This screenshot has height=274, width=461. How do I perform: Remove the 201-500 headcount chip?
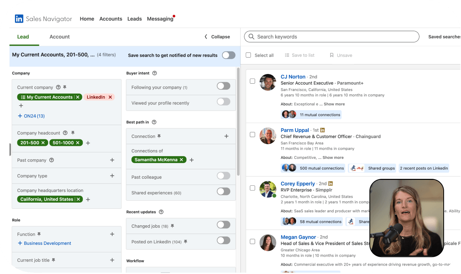click(x=43, y=143)
